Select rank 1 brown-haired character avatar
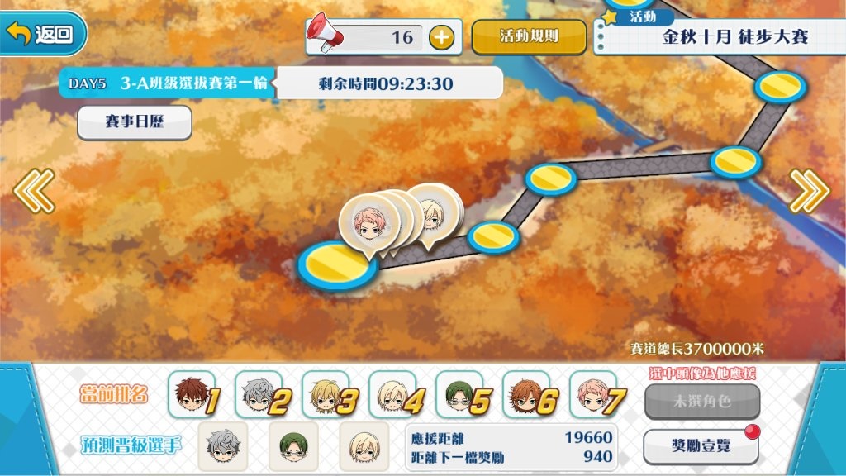 [193, 394]
